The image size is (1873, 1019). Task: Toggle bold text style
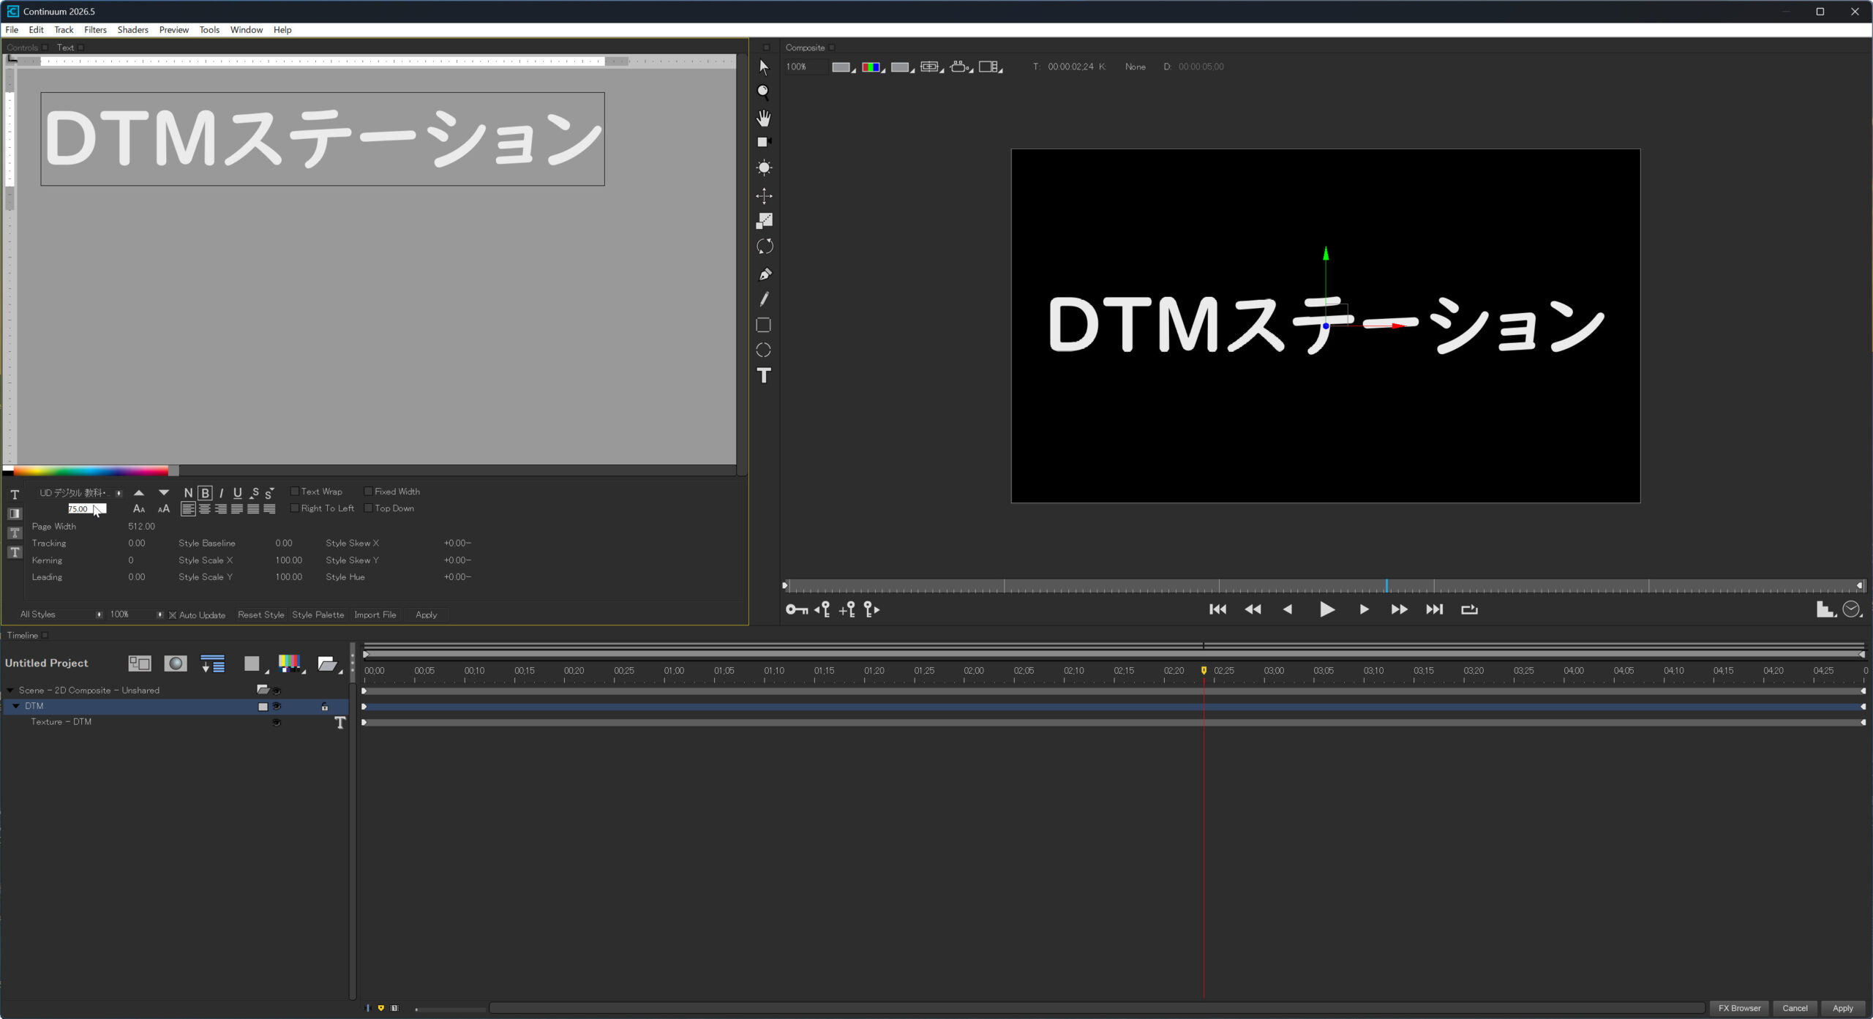[x=205, y=493]
